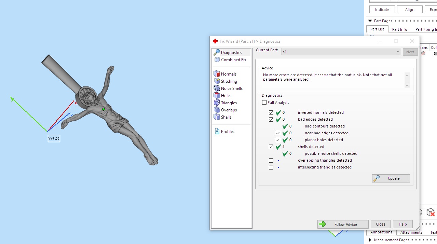The image size is (437, 244).
Task: Enable overlapping triangles detected checkbox
Action: (271, 160)
